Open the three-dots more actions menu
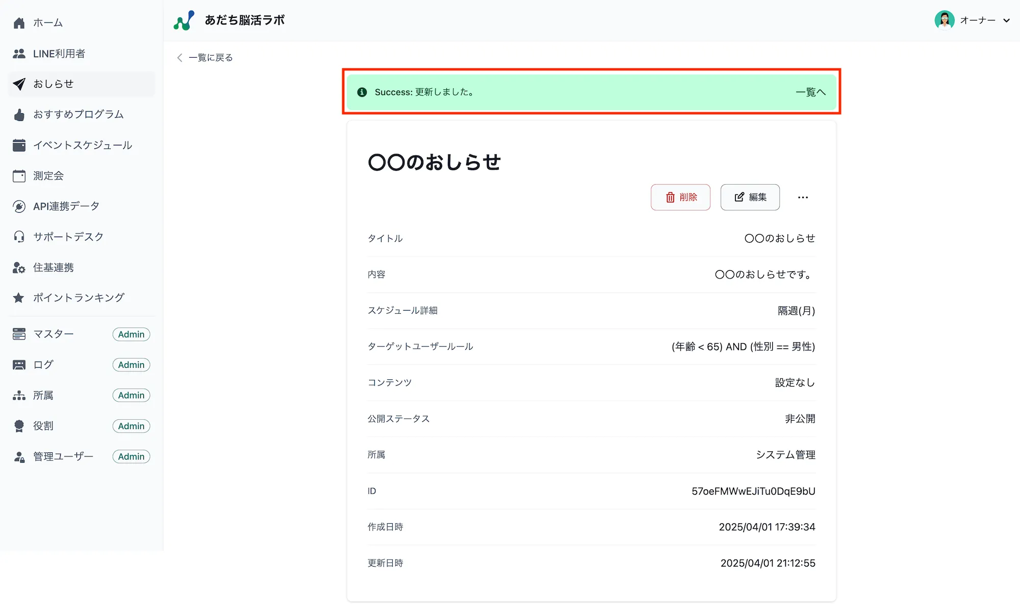Viewport: 1020px width, 612px height. pyautogui.click(x=803, y=197)
